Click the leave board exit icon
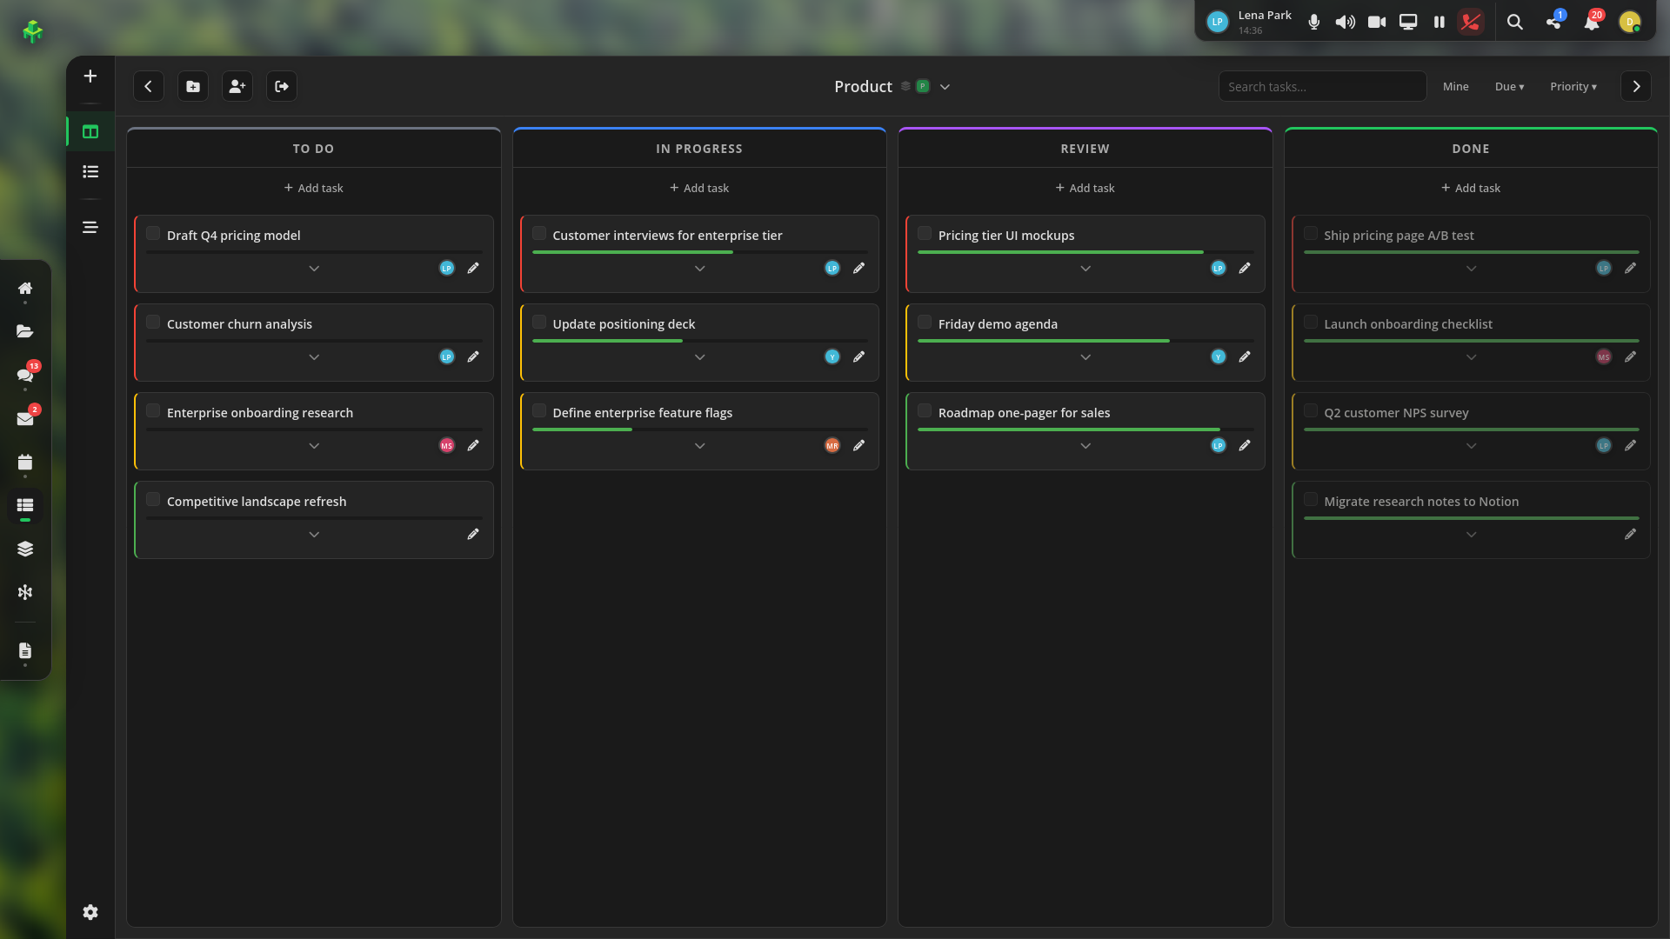 click(282, 86)
